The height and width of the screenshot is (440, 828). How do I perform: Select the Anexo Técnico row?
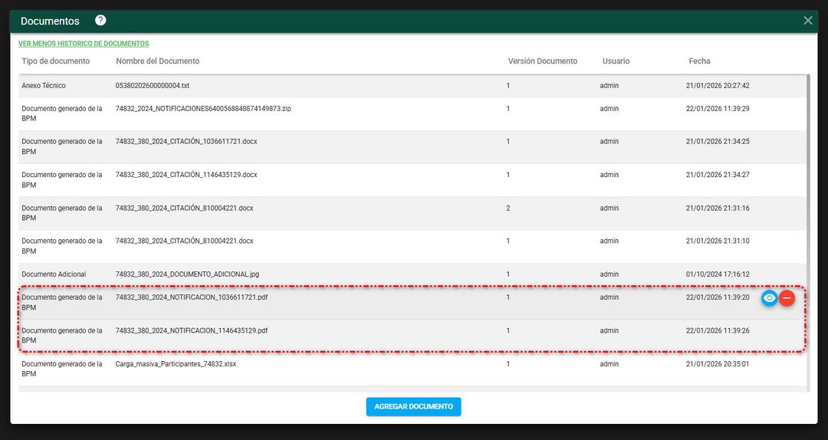152,86
